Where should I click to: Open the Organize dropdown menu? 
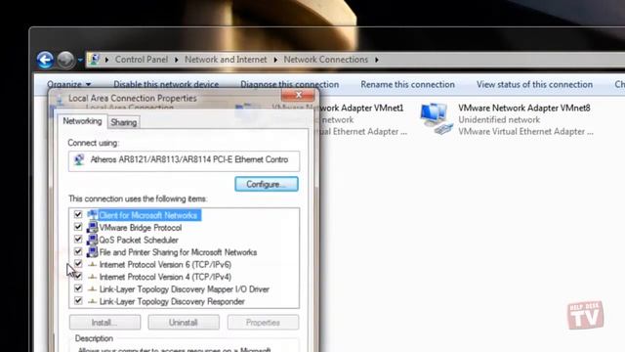coord(69,85)
